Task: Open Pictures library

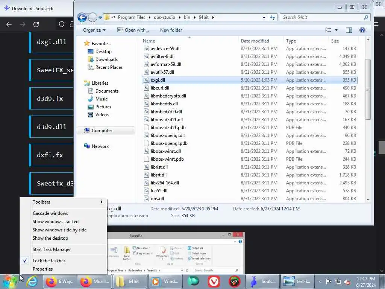Action: coord(103,106)
